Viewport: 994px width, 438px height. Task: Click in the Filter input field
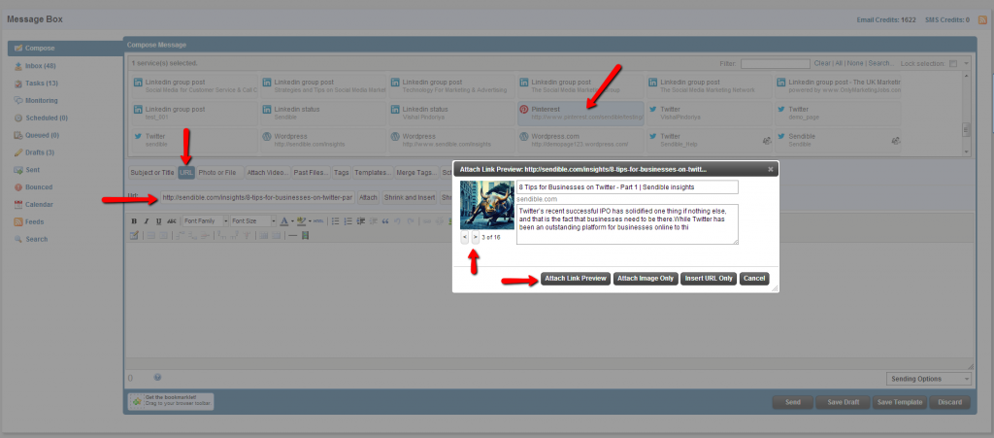tap(776, 63)
